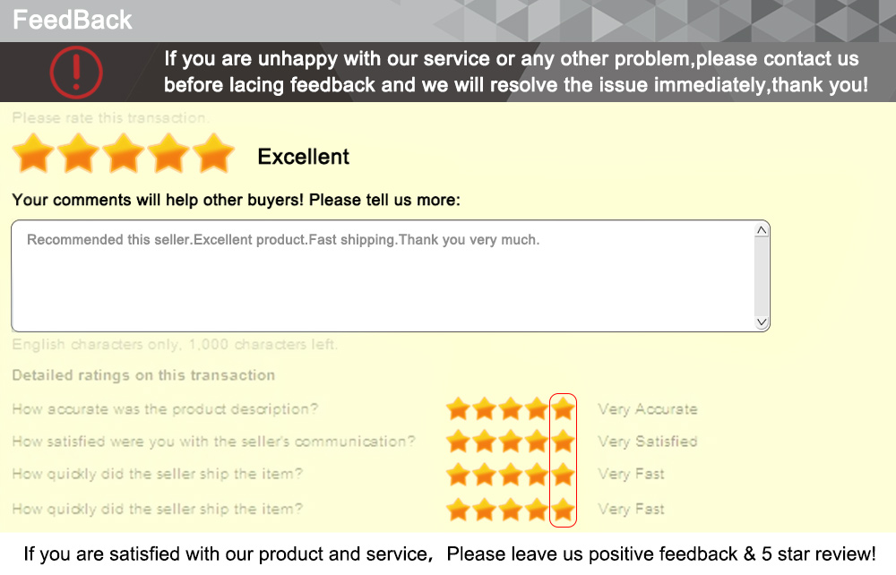Click the Very Accurate rating label

(647, 409)
